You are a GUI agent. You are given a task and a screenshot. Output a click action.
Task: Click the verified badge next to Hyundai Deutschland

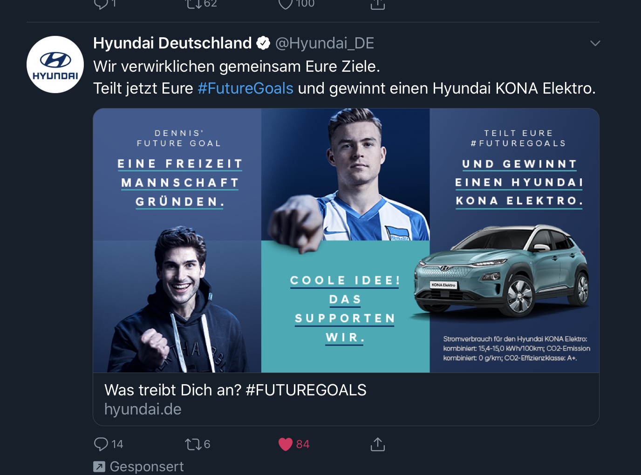pyautogui.click(x=263, y=43)
